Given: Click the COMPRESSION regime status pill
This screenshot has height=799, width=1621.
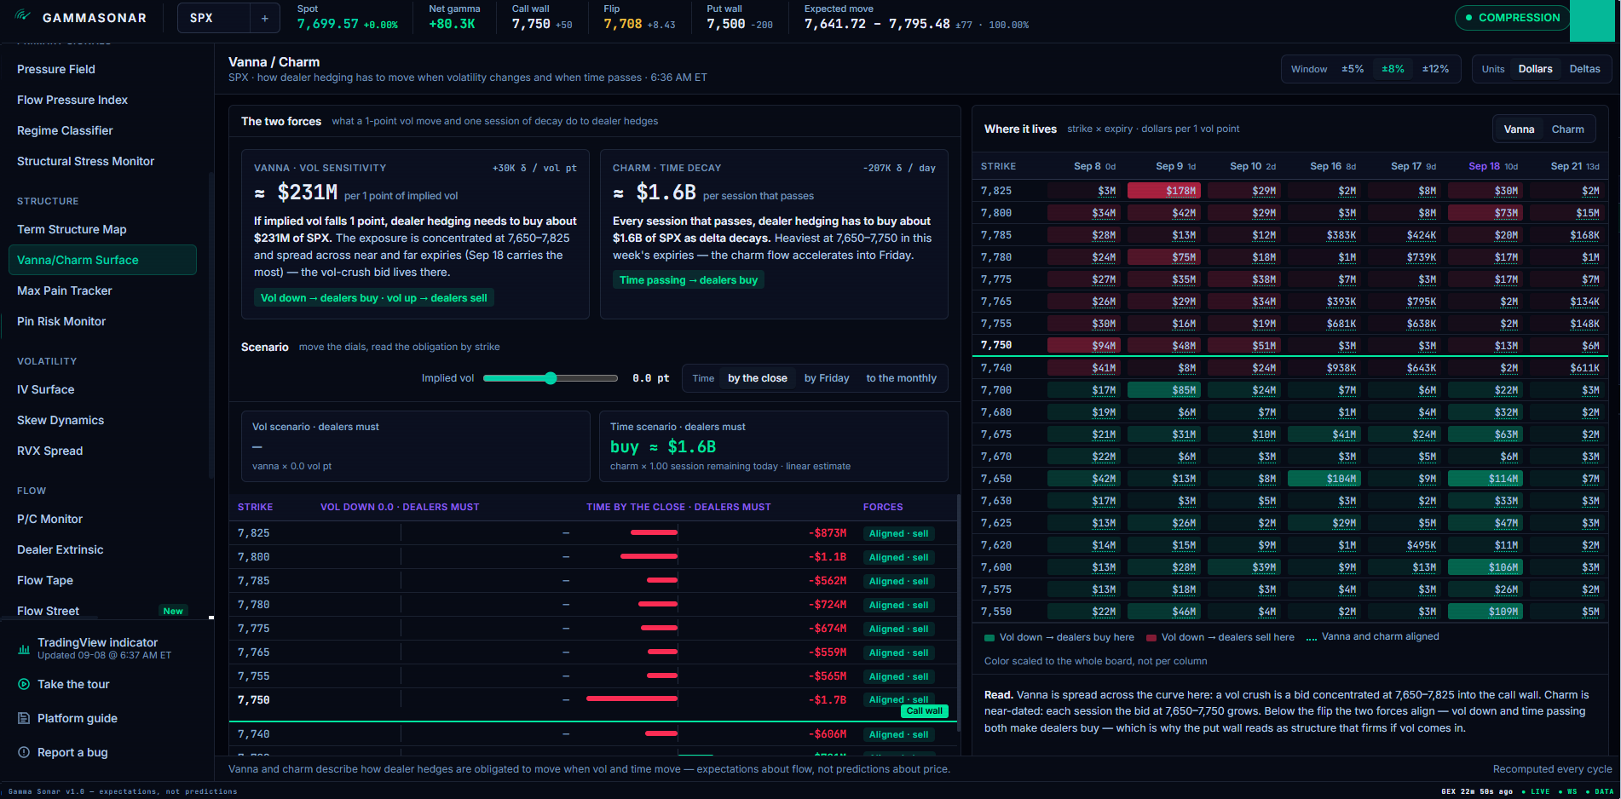Looking at the screenshot, I should (1511, 17).
